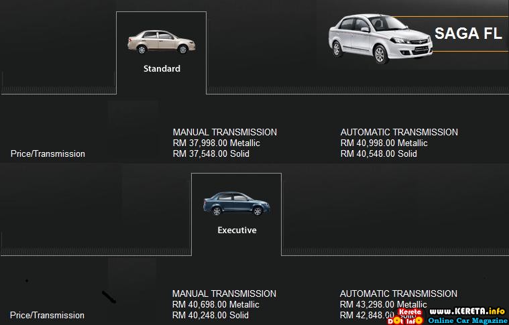This screenshot has width=509, height=325.
Task: Click Executive's AUTOMATIC TRANSMISSION heading
Action: tap(398, 294)
